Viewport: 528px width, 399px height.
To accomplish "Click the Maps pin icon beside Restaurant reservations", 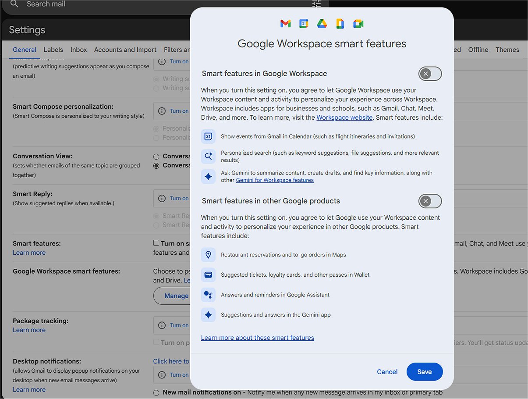I will coord(208,255).
